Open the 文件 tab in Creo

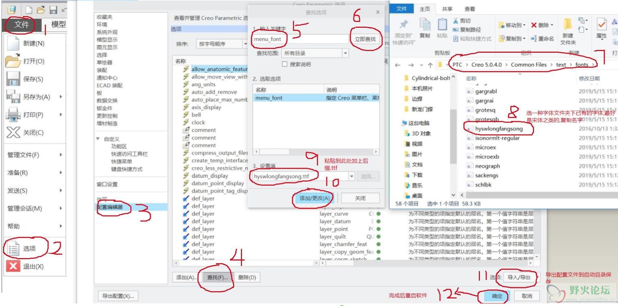(21, 24)
